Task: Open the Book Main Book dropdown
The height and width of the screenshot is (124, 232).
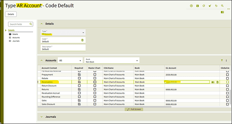Action: point(112,60)
